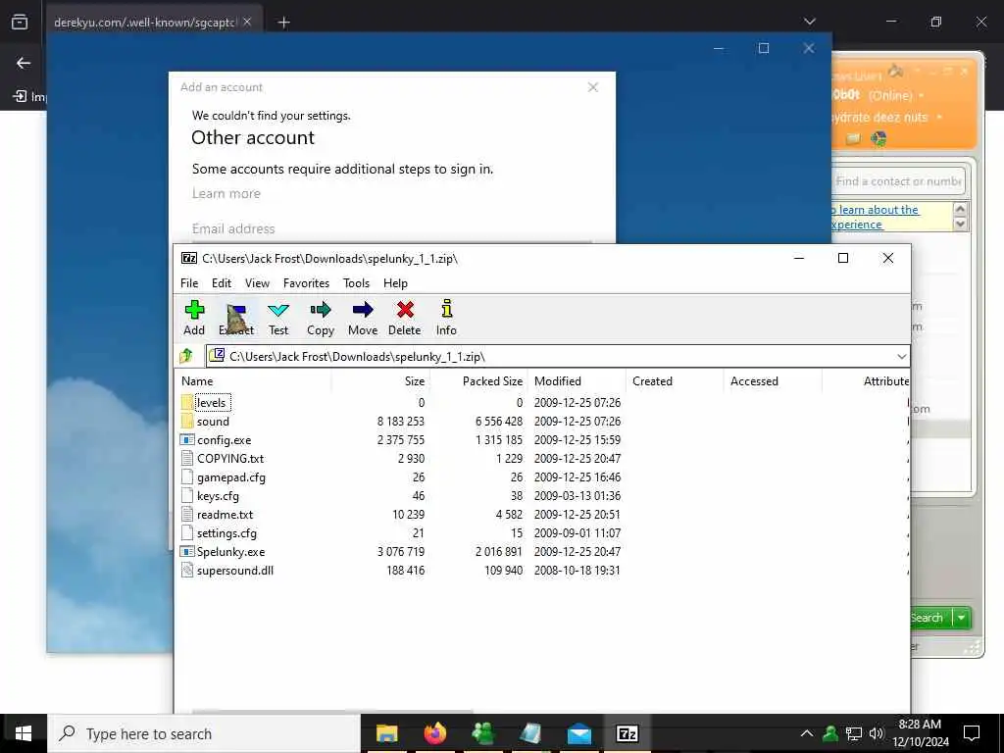The image size is (1004, 753).
Task: Open the Windows Start menu
Action: click(x=24, y=733)
